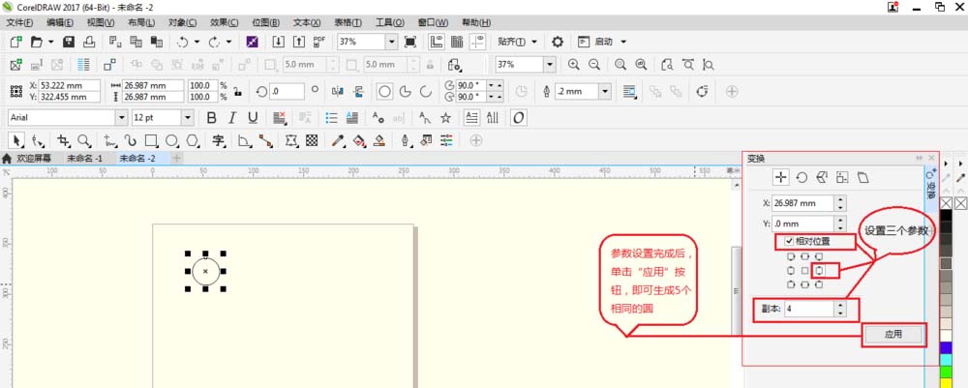The height and width of the screenshot is (388, 968).
Task: Toggle the lock ratio padlock
Action: [238, 92]
